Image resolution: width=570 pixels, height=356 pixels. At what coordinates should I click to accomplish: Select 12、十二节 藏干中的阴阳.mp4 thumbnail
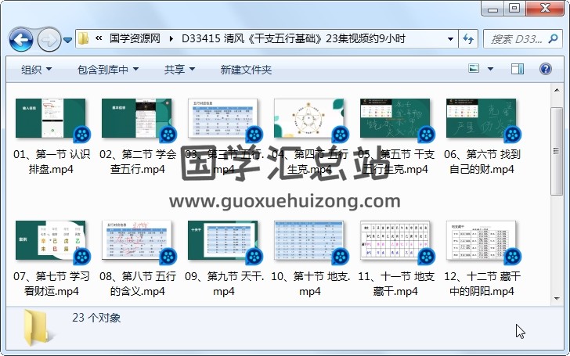[482, 240]
